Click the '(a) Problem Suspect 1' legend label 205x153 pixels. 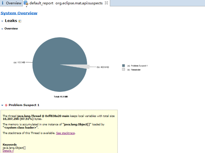(137, 66)
